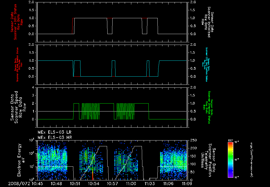Click the 4 tick on the Scanner Speed axis
The width and height of the screenshot is (270, 187).
click(x=33, y=87)
